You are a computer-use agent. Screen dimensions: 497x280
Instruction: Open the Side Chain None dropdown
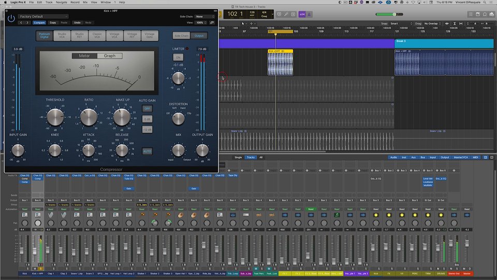coord(205,17)
